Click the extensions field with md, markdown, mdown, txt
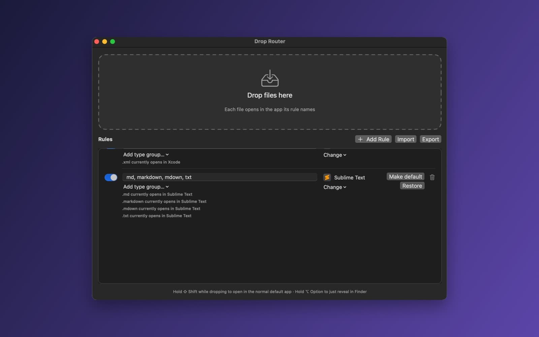 coord(220,177)
